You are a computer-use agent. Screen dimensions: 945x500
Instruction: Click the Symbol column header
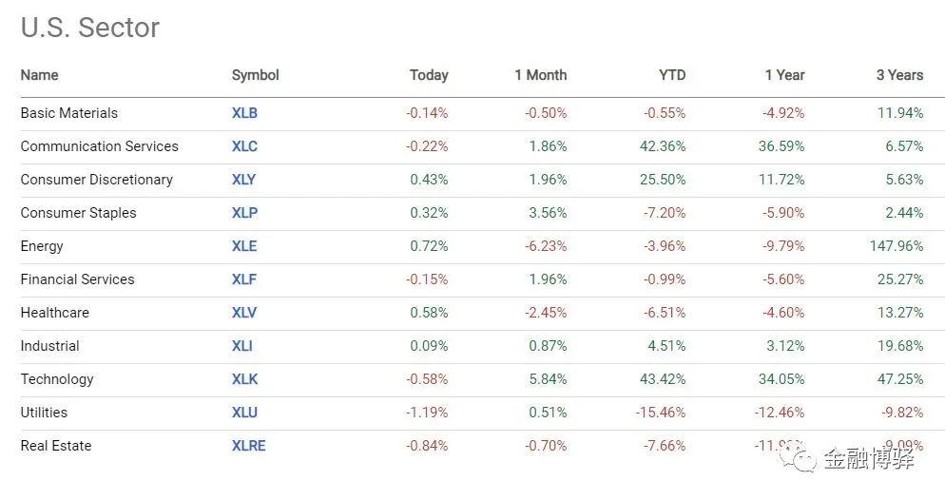[x=256, y=75]
